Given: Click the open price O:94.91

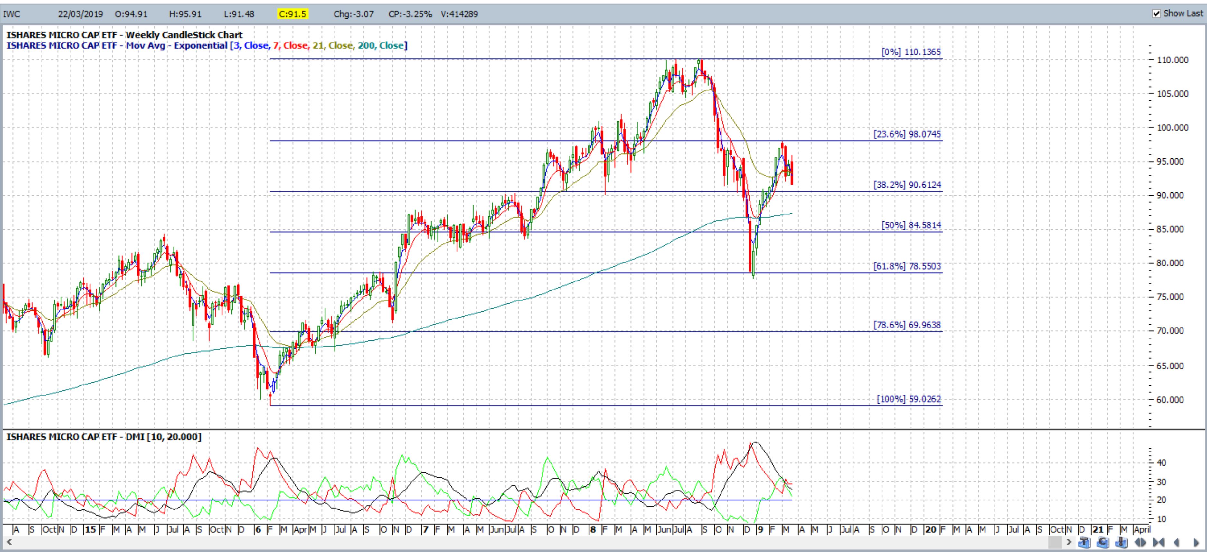Looking at the screenshot, I should (x=131, y=14).
